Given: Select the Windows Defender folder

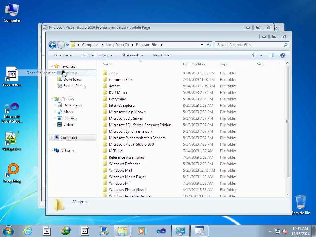Looking at the screenshot, I should 124,164.
